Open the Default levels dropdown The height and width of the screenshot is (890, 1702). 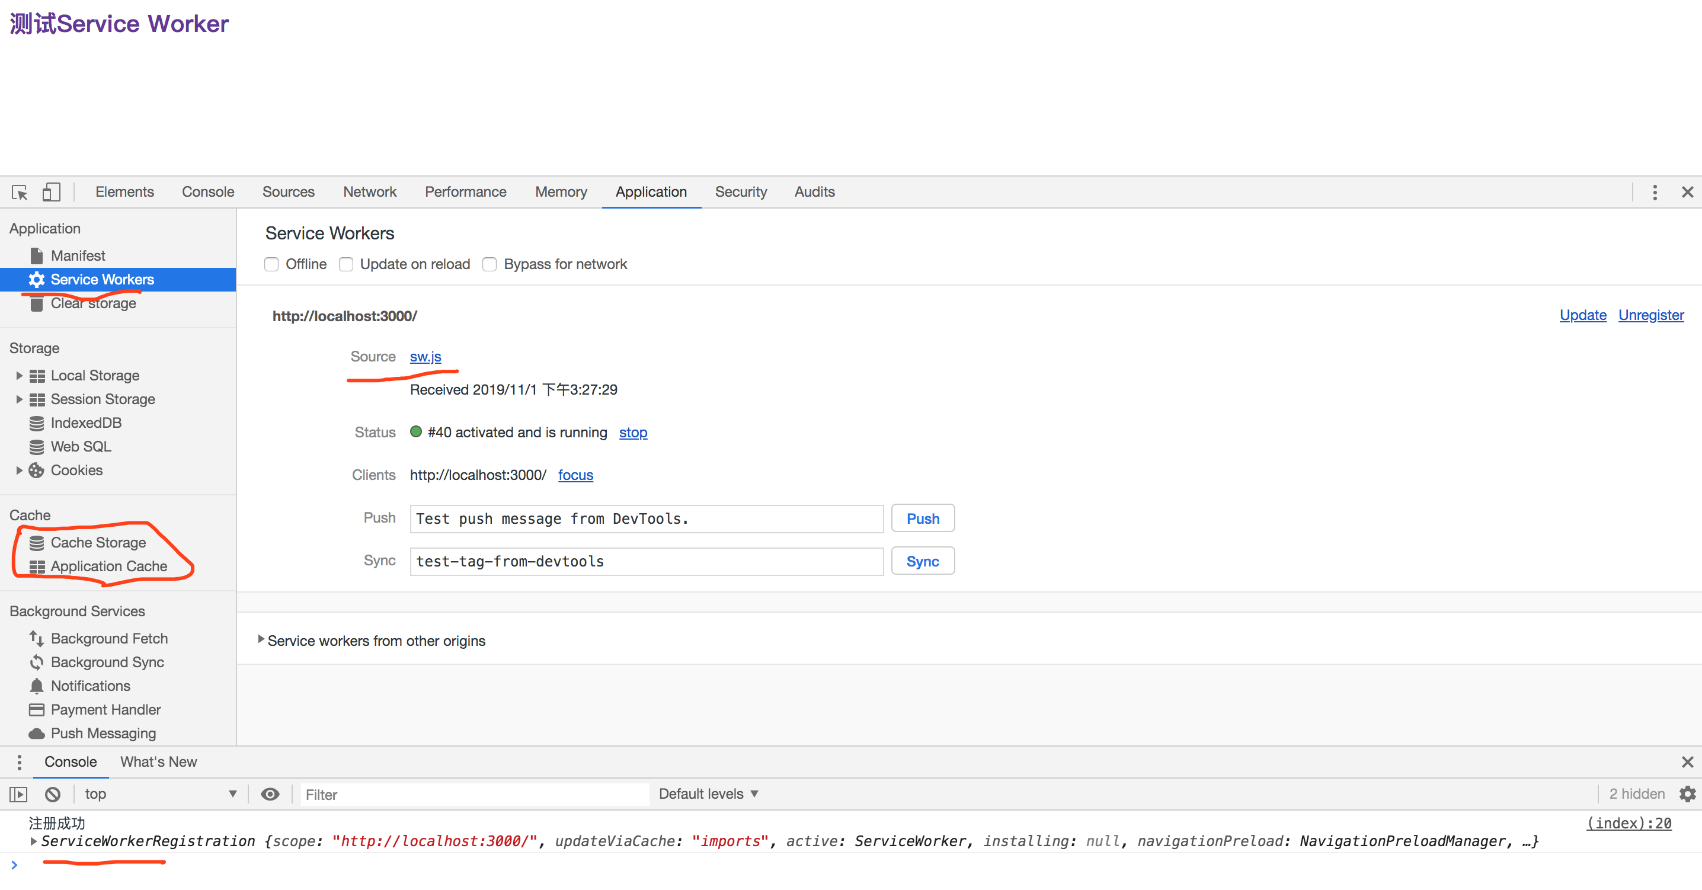[708, 794]
